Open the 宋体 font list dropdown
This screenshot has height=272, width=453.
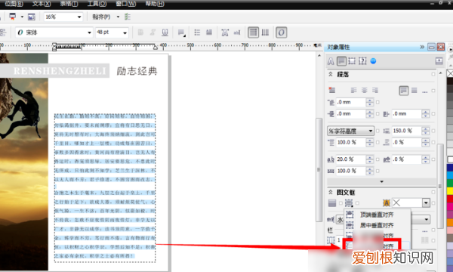click(x=89, y=32)
